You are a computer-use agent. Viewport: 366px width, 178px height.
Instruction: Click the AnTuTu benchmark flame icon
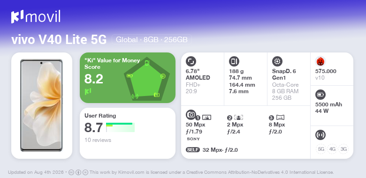coord(320,61)
